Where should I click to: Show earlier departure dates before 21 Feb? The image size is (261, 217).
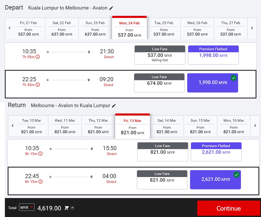(10, 28)
